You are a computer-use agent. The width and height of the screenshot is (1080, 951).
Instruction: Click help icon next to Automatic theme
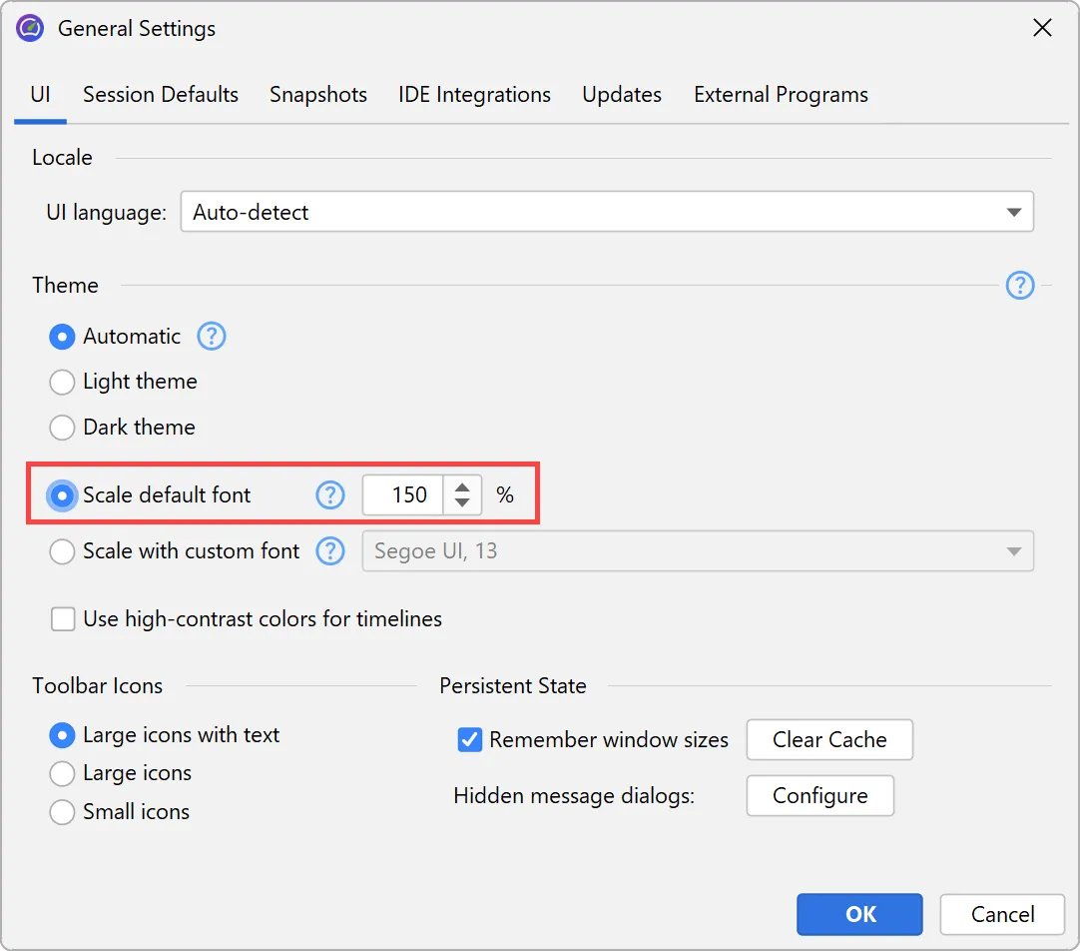(212, 337)
